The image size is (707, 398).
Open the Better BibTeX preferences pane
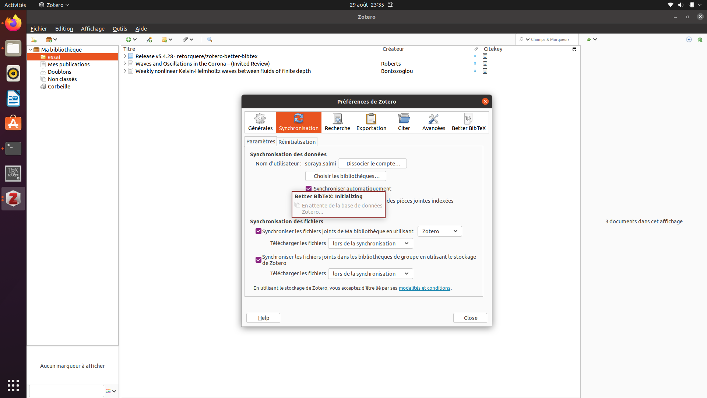[468, 122]
